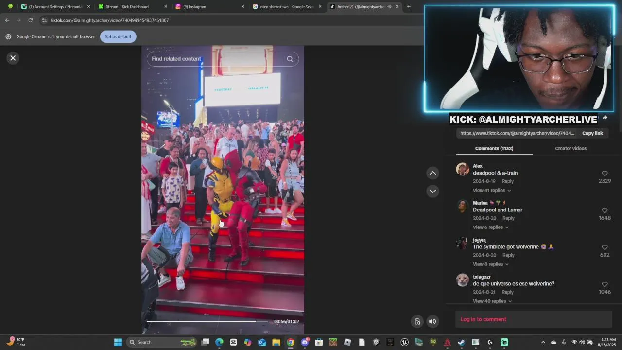
Task: Open Streamlabs green taskbar icon
Action: click(504, 342)
